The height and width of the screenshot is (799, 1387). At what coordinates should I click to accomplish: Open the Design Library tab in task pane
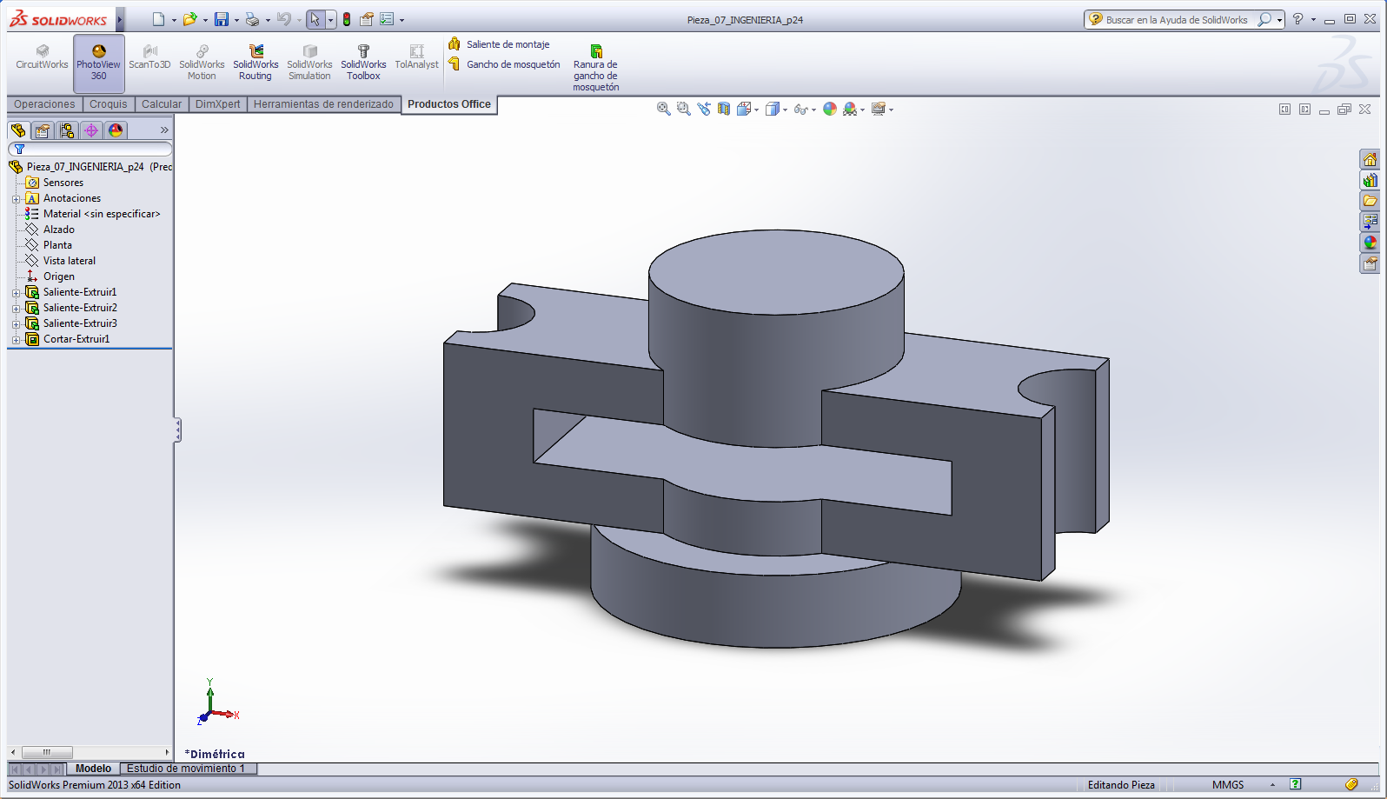pyautogui.click(x=1370, y=181)
